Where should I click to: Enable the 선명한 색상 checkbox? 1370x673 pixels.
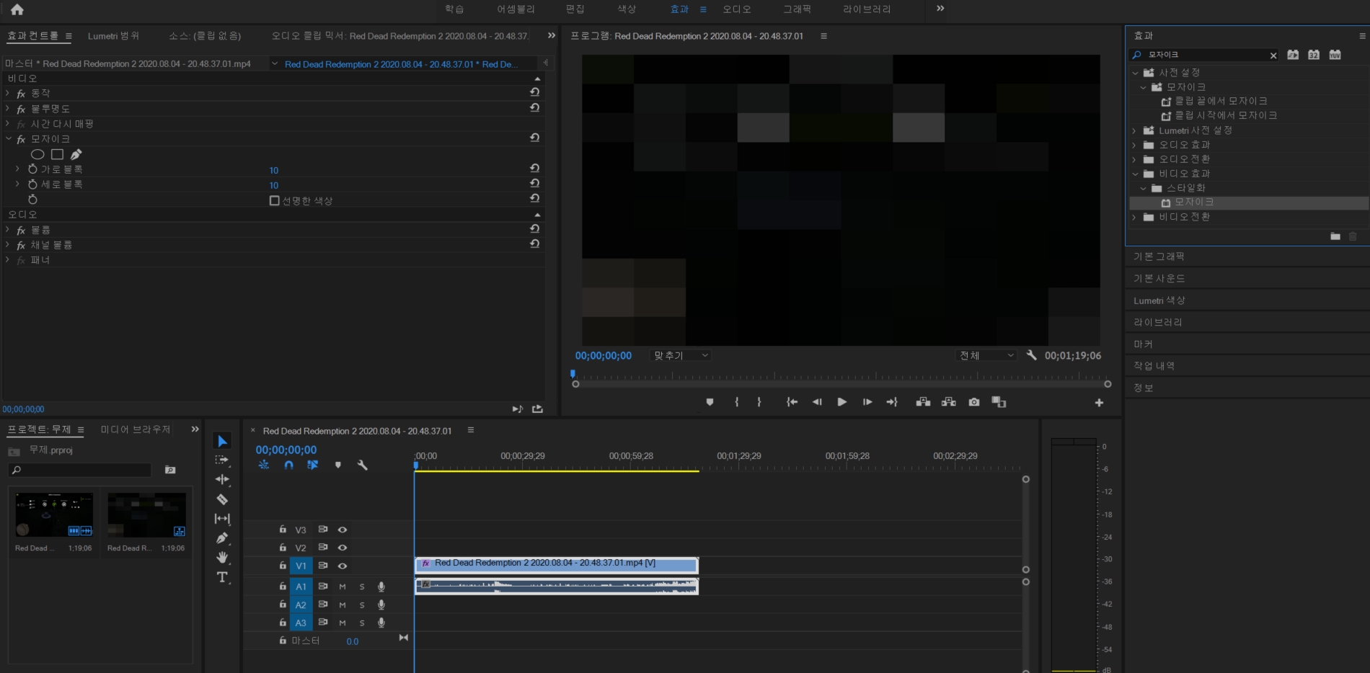pos(274,200)
